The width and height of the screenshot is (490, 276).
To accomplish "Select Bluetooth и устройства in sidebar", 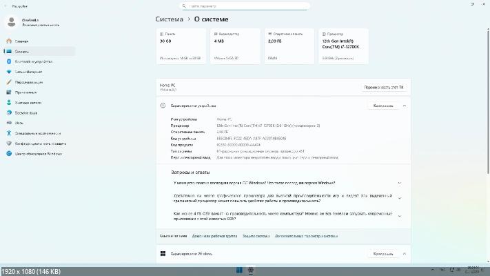I will pyautogui.click(x=33, y=61).
